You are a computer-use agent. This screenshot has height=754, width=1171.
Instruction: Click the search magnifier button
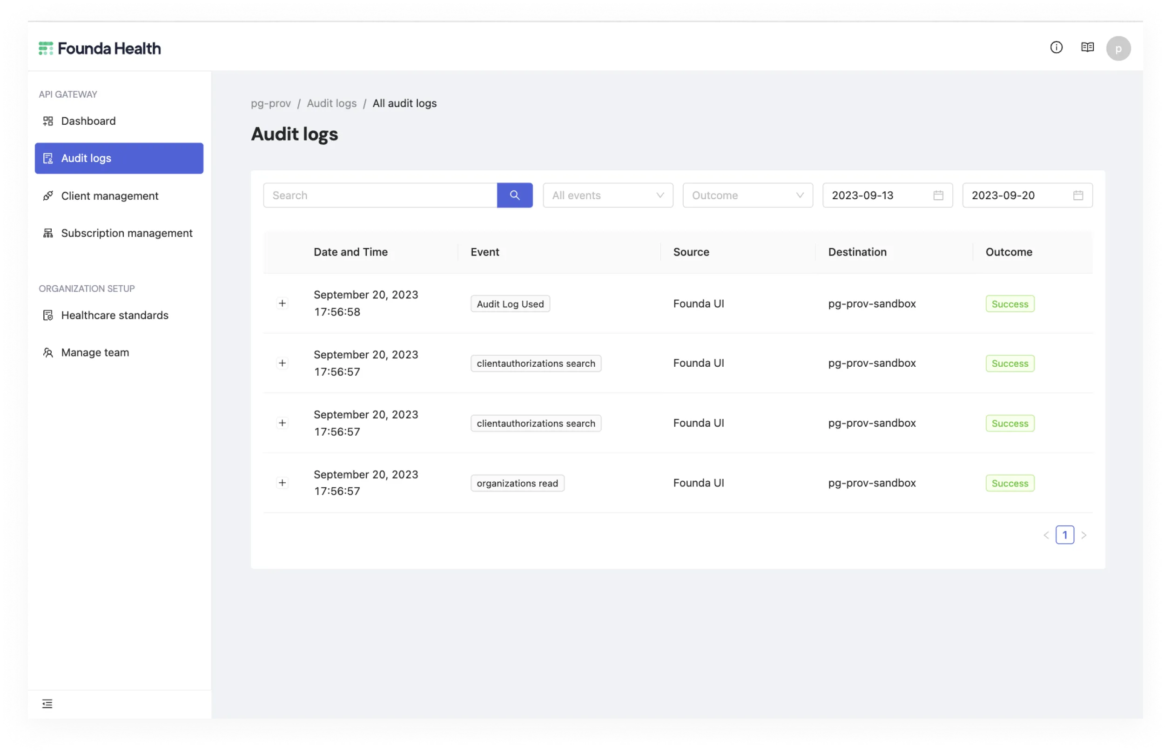click(x=514, y=195)
